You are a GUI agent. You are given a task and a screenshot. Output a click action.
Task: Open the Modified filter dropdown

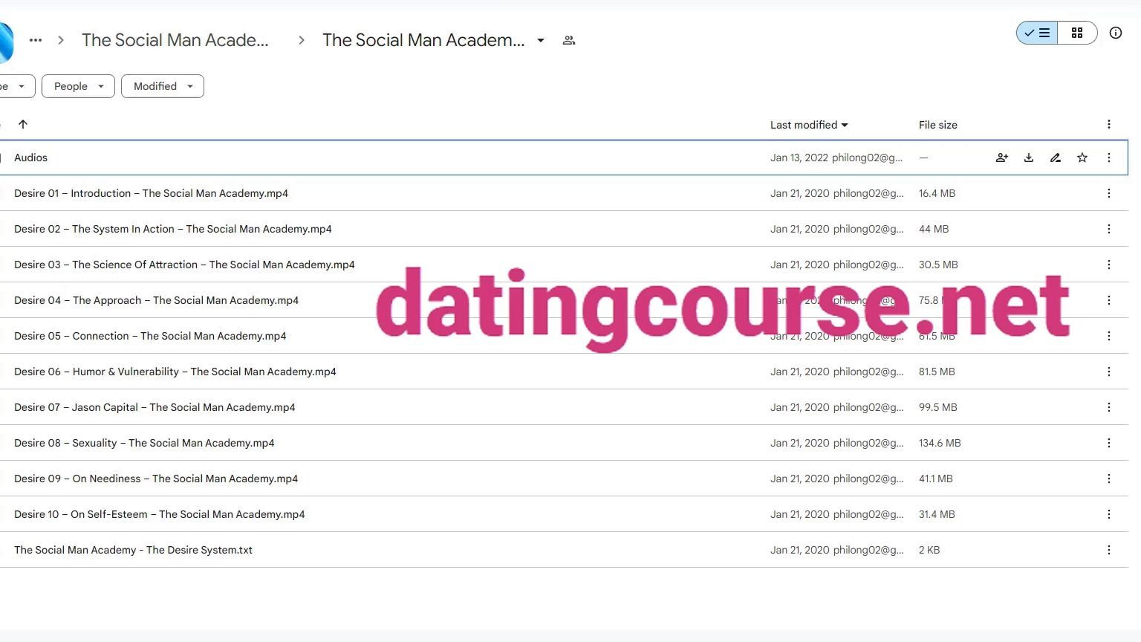[x=163, y=86]
